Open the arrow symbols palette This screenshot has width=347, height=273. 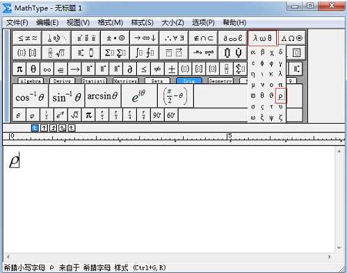[x=145, y=38]
